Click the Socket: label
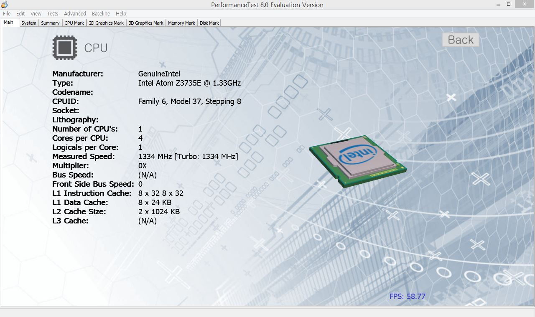The height and width of the screenshot is (317, 535). click(x=66, y=111)
